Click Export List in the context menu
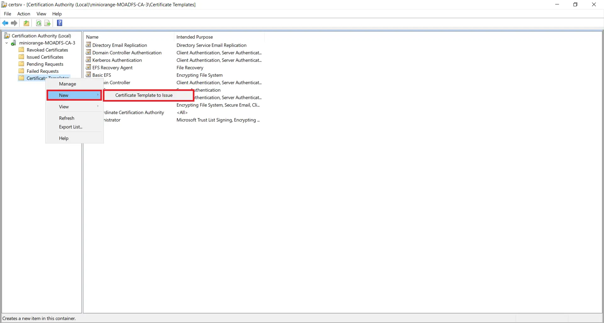Viewport: 604px width, 323px height. point(70,127)
